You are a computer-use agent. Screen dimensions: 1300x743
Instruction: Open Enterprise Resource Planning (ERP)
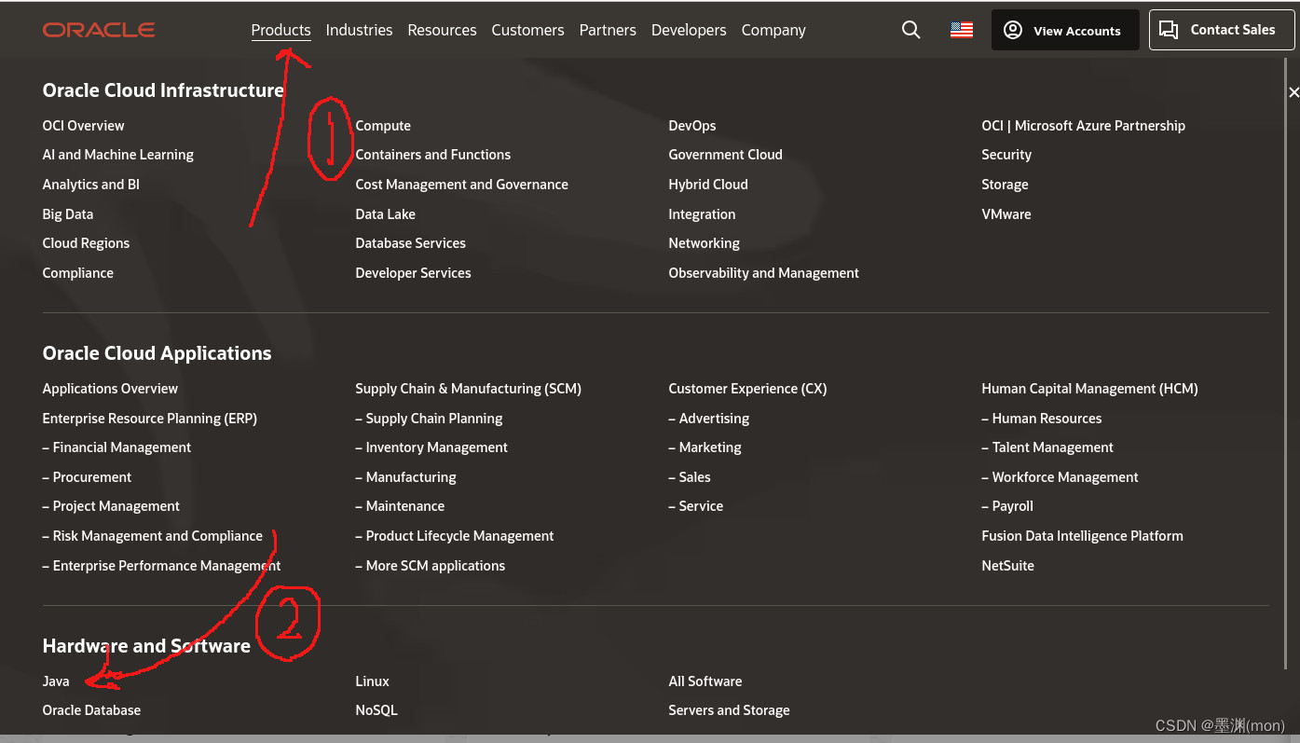point(150,419)
